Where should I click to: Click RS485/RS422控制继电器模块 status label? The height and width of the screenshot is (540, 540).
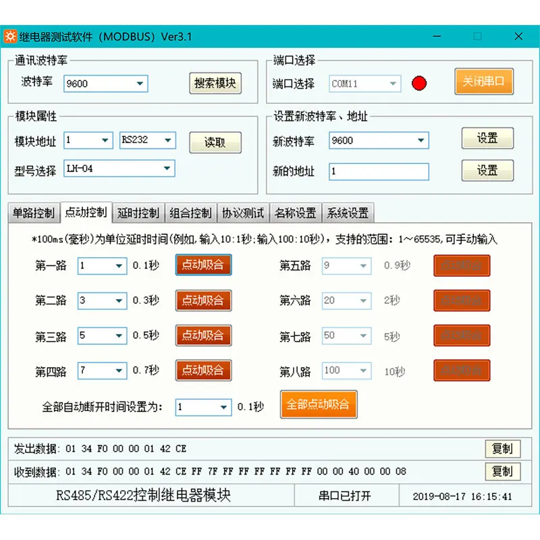click(x=143, y=495)
